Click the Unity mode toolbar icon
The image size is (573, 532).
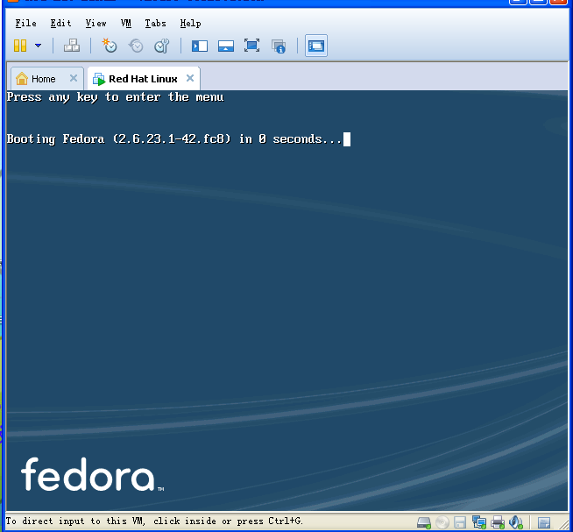[279, 46]
